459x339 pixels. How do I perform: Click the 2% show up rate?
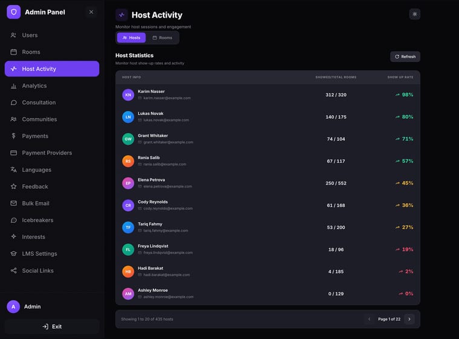pyautogui.click(x=409, y=271)
